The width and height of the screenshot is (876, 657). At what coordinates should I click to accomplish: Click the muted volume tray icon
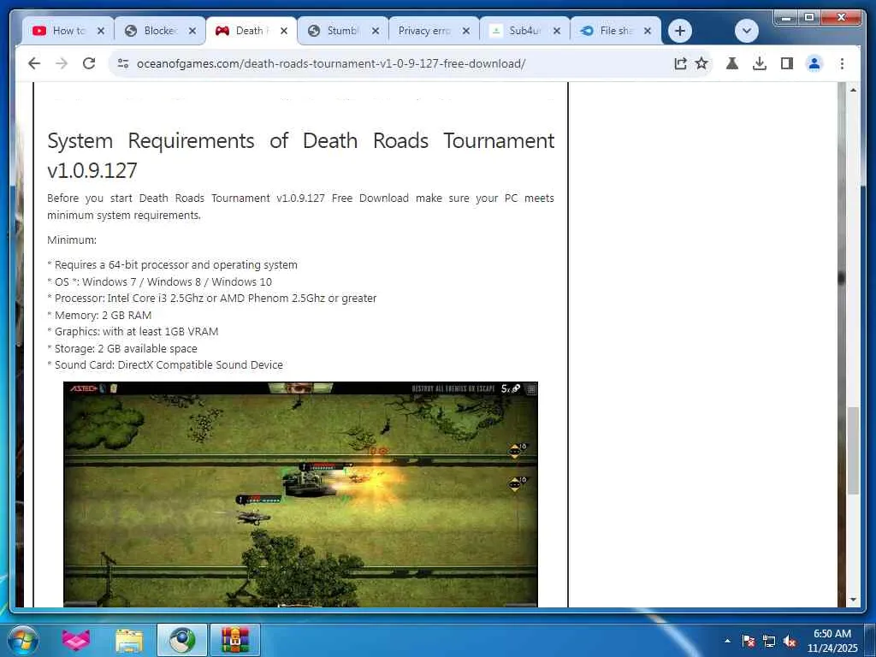(x=790, y=641)
